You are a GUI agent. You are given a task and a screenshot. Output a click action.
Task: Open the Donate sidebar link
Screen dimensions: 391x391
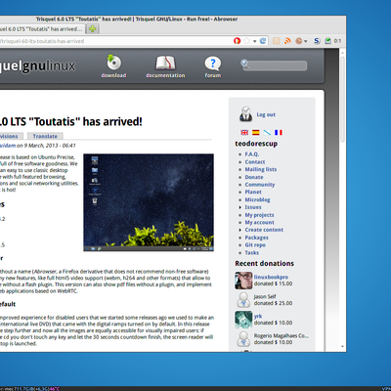254,177
